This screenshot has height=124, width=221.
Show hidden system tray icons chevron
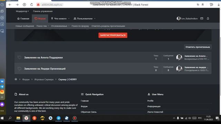click(174, 118)
